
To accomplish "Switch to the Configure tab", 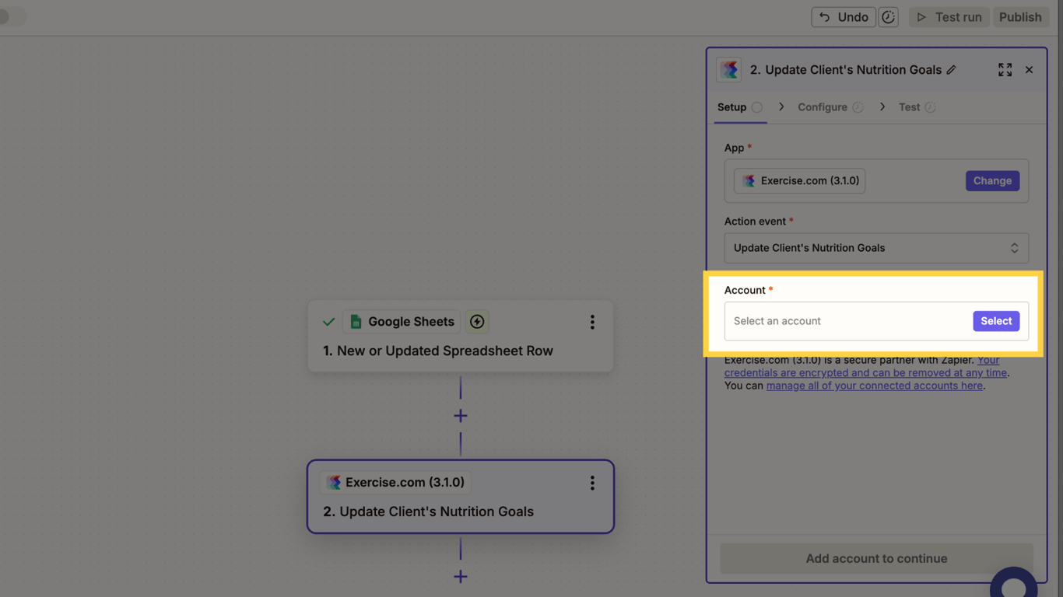I will point(821,106).
